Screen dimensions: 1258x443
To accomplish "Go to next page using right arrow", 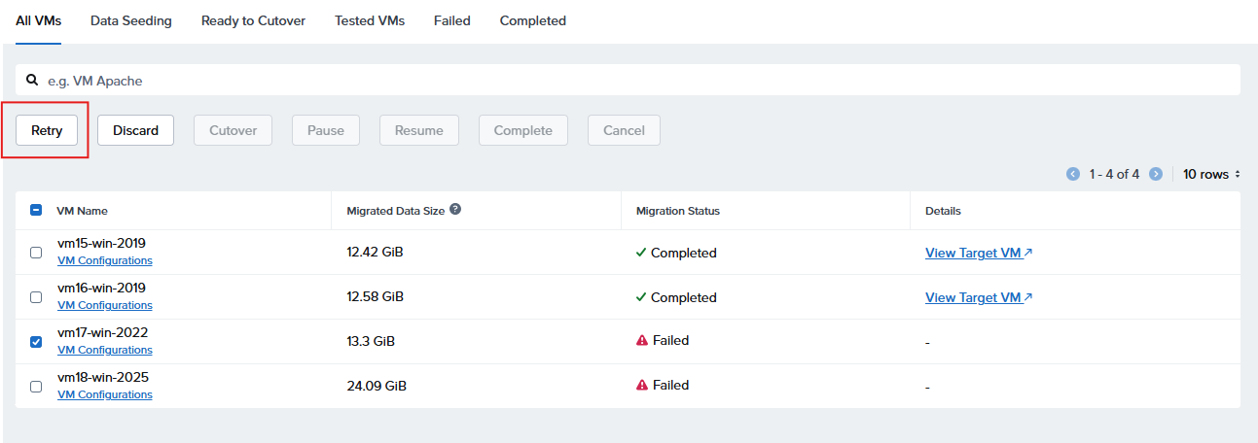I will pyautogui.click(x=1156, y=174).
